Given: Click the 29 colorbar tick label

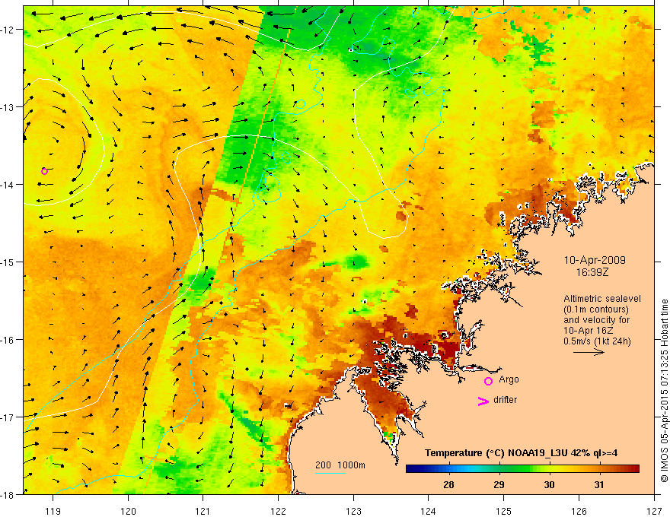Looking at the screenshot, I should point(499,484).
